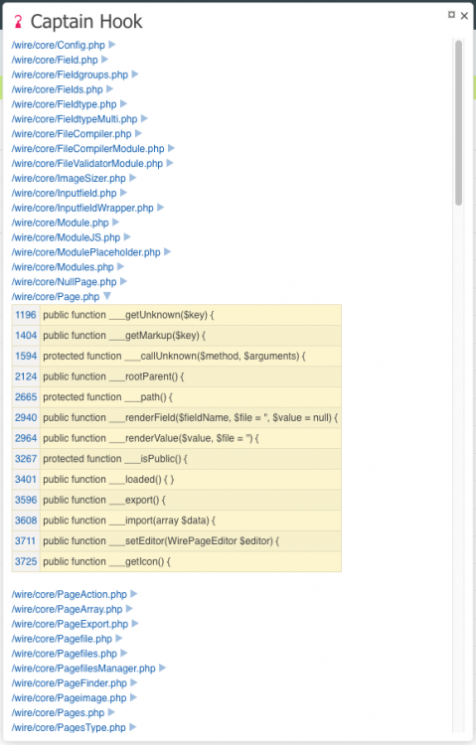Screen dimensions: 476x745
Task: Expand the PageExport.php arrow
Action: point(135,624)
